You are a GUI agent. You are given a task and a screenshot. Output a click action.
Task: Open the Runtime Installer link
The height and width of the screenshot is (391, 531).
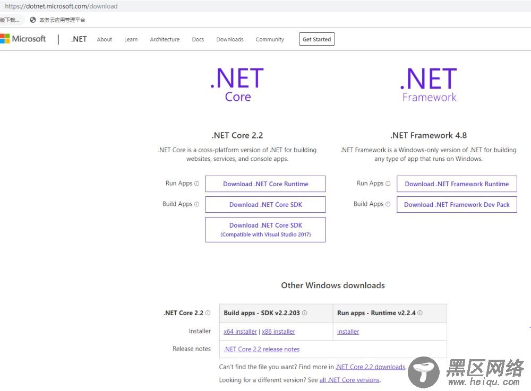pos(348,332)
